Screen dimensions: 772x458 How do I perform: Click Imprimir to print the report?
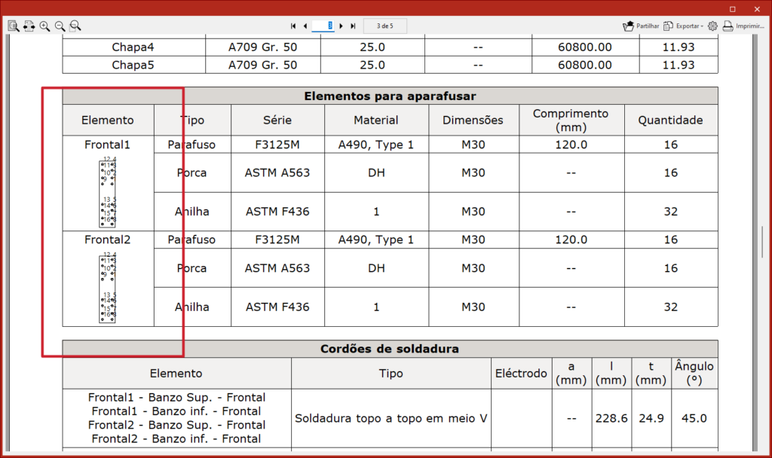point(743,26)
